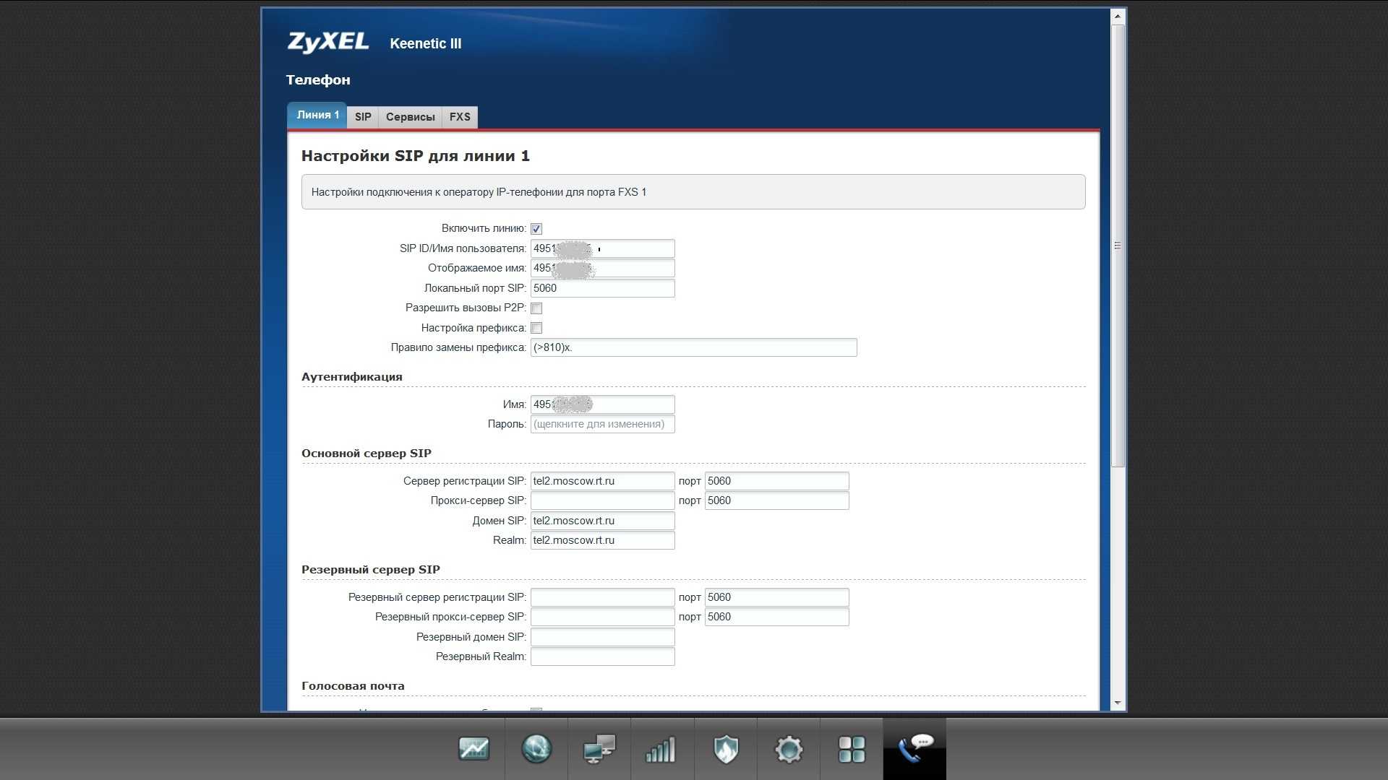Screen dimensions: 1388x780
Task: Click the 'SIP ID/Имя пользователя' field
Action: 603,248
